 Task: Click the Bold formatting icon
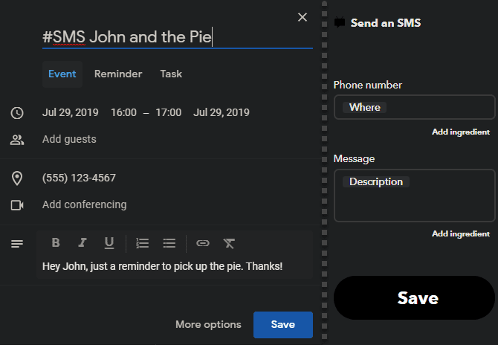[56, 242]
